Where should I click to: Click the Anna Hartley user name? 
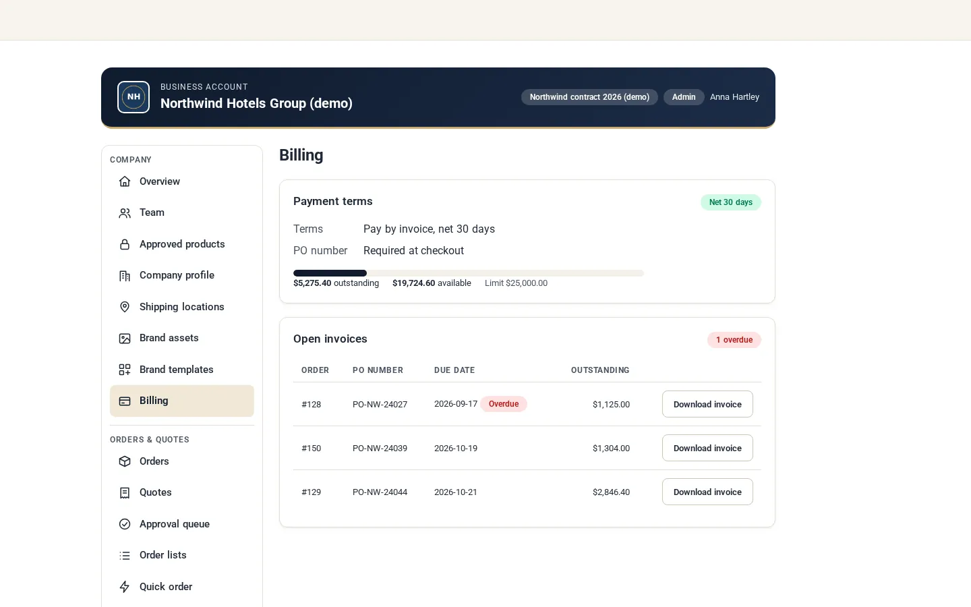(734, 97)
